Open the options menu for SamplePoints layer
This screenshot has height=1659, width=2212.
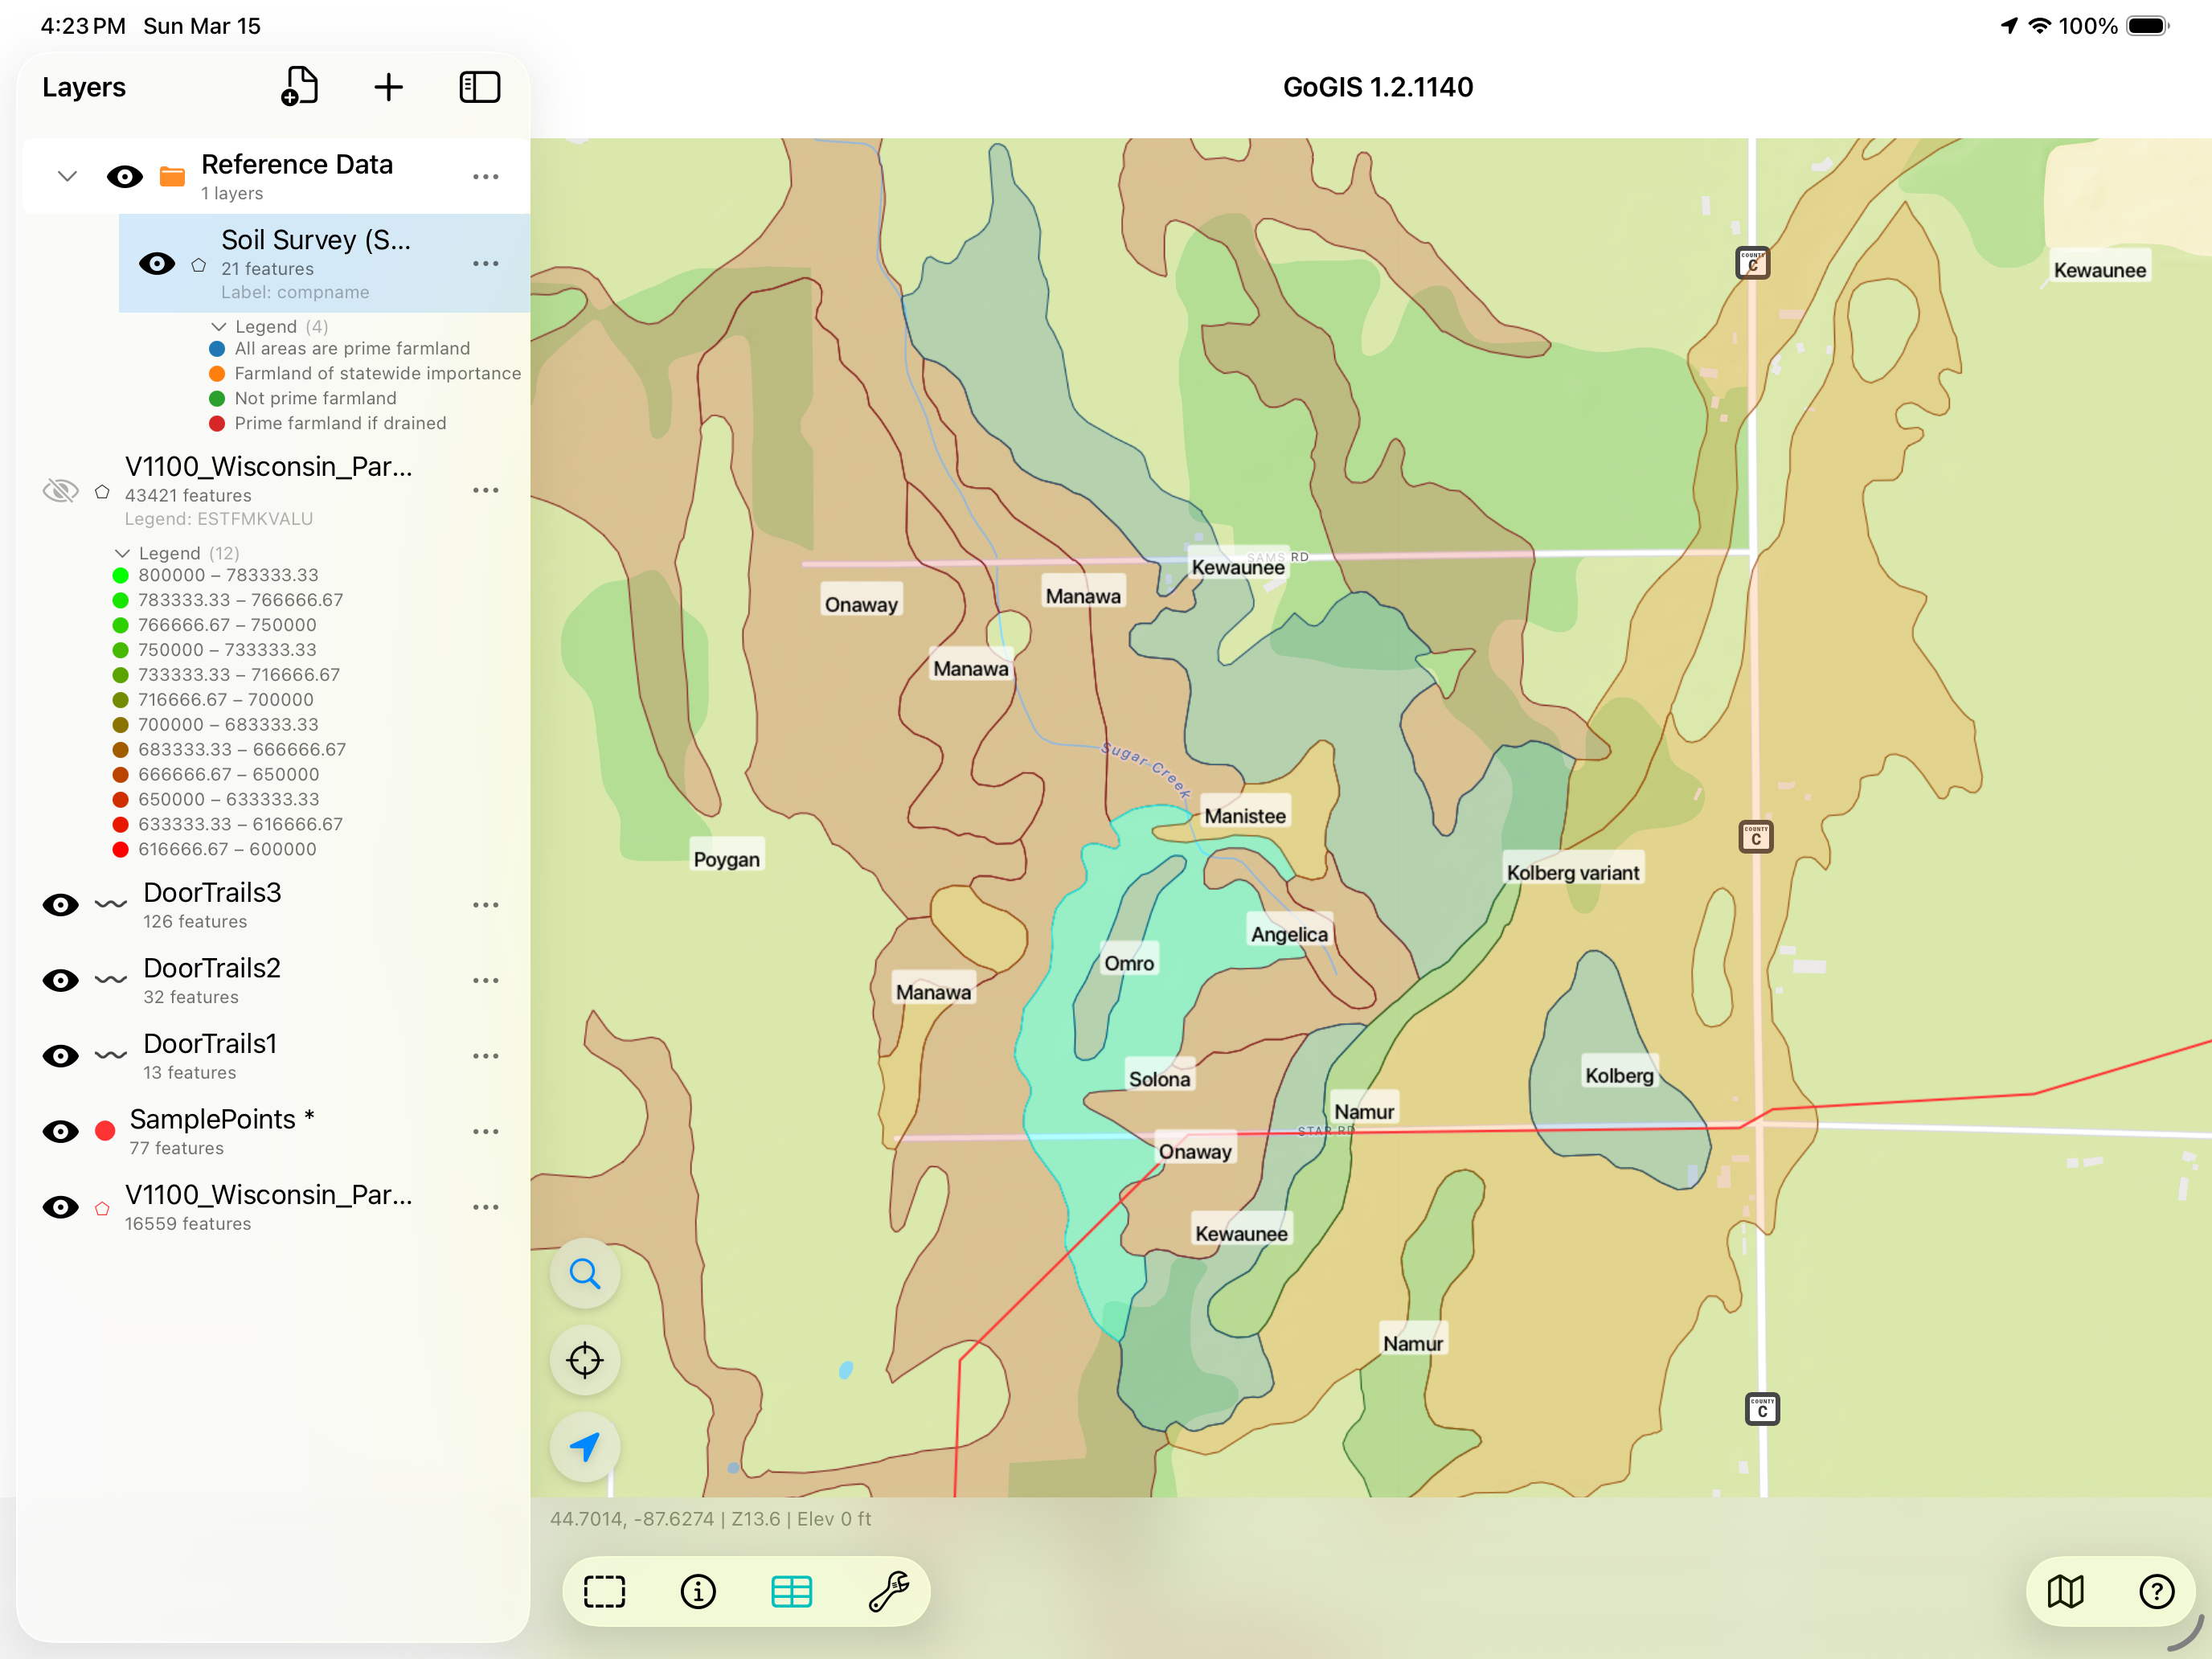click(x=486, y=1131)
